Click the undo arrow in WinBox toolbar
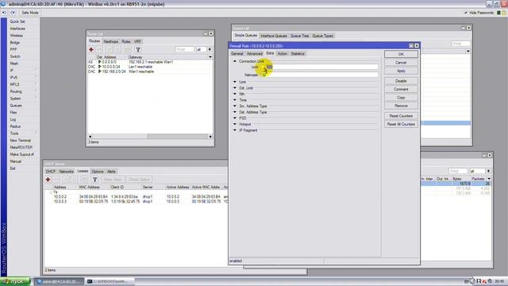The height and width of the screenshot is (286, 508). coord(4,13)
